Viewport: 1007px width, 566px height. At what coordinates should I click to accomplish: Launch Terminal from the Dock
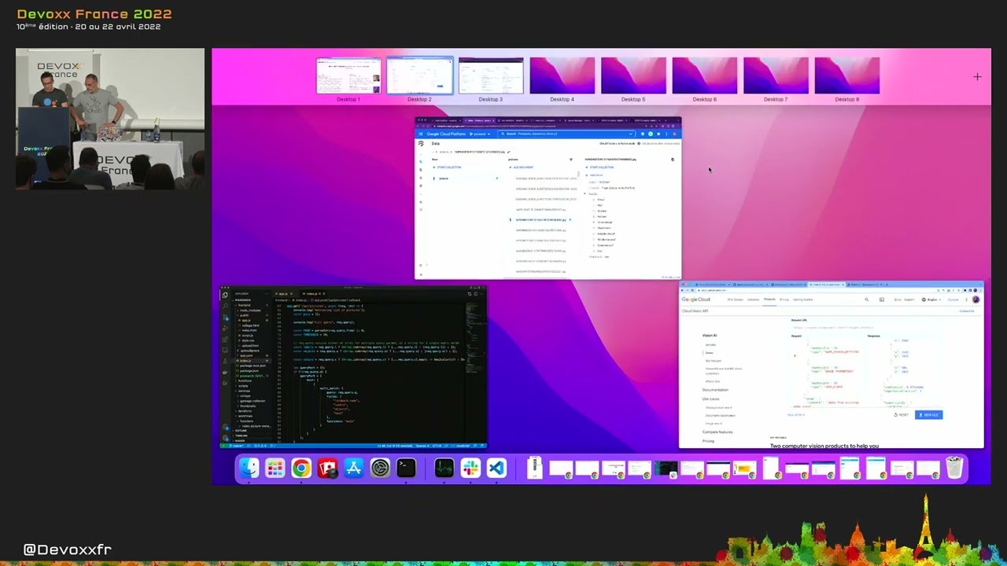pyautogui.click(x=406, y=469)
